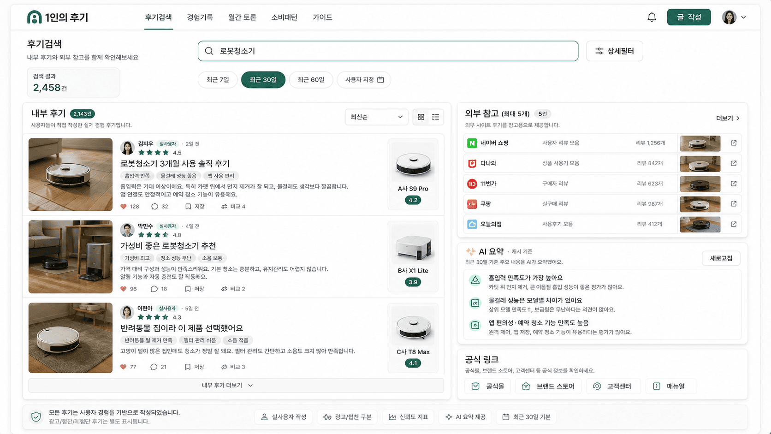Toggle the 신뢰도 지표 chip
771x434 pixels.
[408, 417]
